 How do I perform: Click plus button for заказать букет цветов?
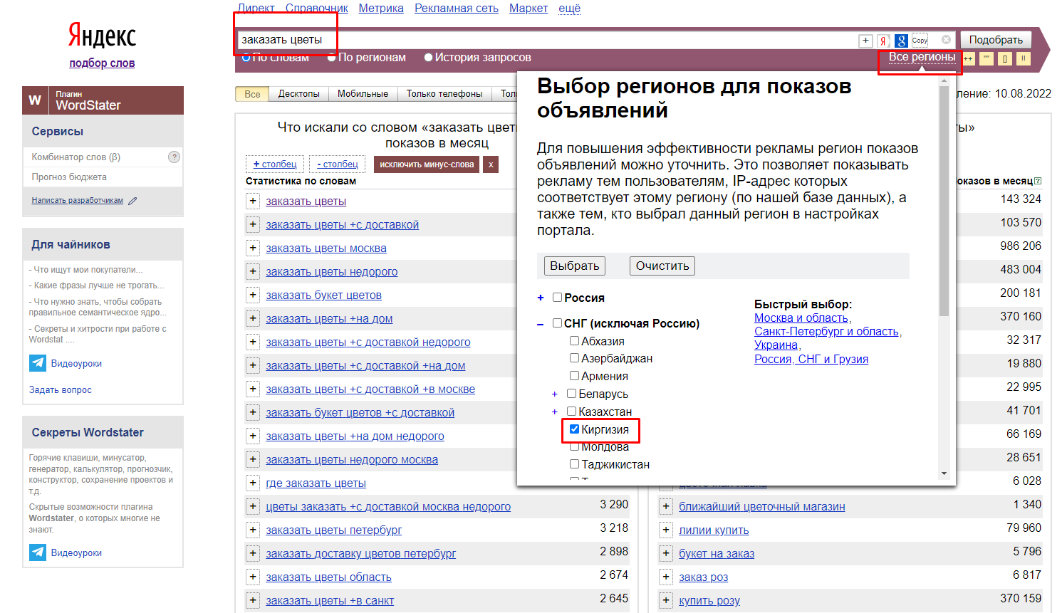tap(253, 295)
